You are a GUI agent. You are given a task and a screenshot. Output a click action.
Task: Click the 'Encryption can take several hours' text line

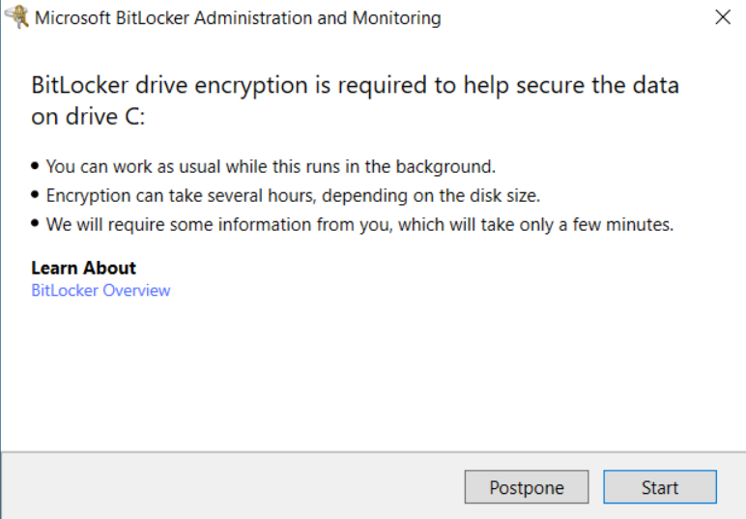(x=293, y=195)
